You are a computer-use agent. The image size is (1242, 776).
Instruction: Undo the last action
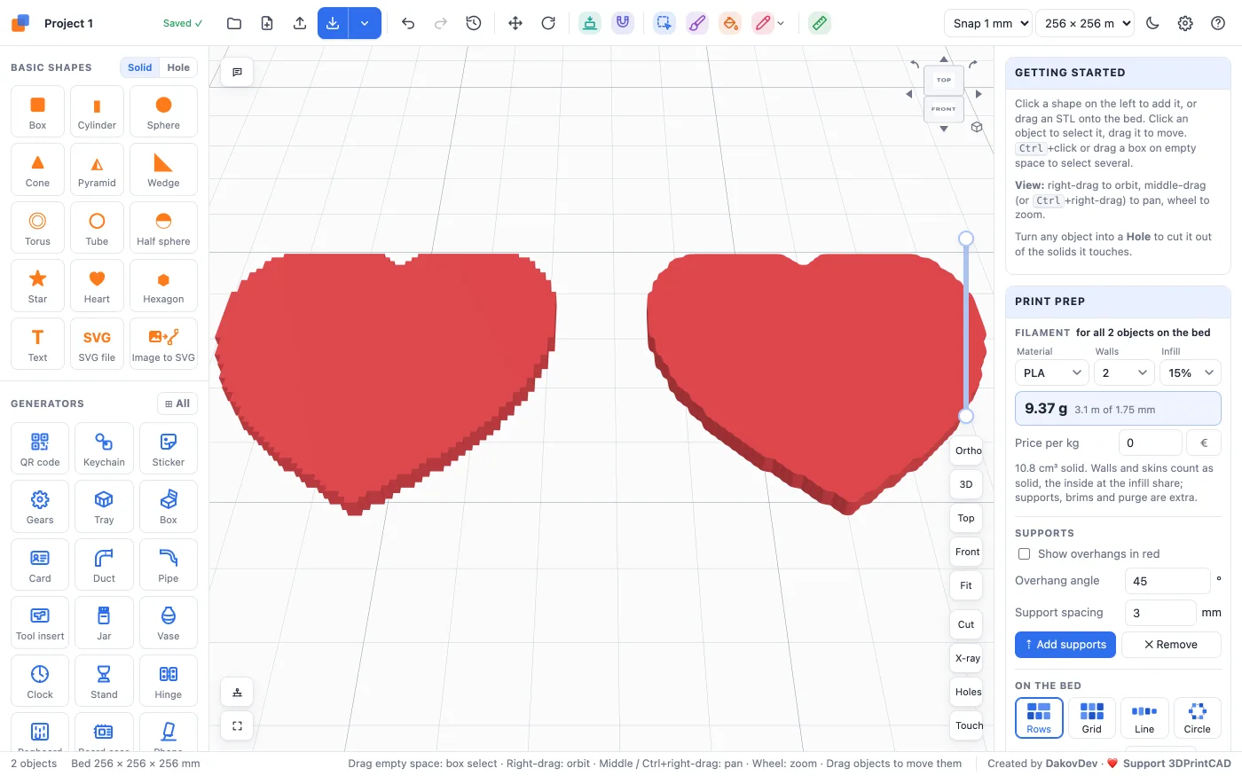[x=408, y=23]
